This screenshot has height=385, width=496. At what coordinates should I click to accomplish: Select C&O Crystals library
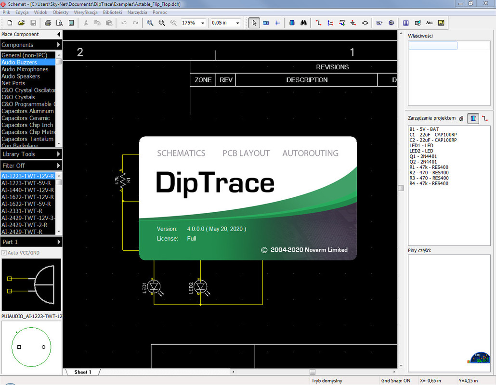(28, 97)
